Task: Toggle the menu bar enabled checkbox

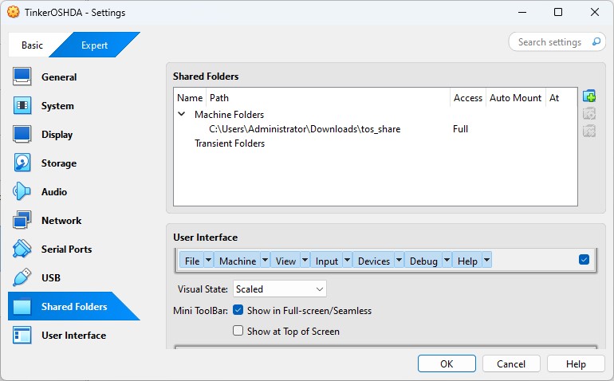Action: tap(584, 260)
